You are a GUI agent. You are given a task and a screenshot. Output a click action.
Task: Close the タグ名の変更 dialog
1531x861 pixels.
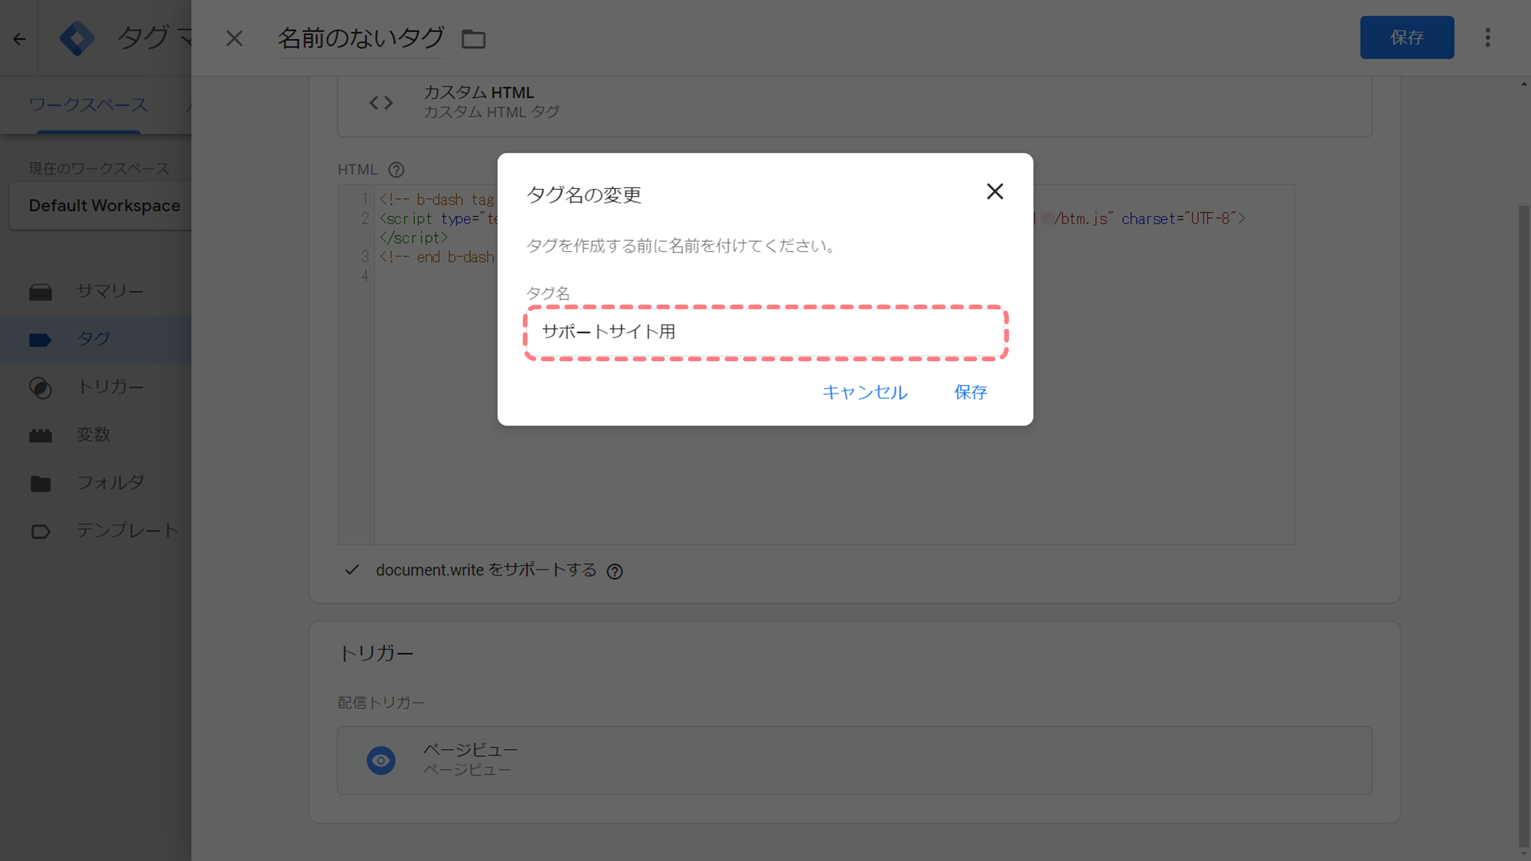click(x=994, y=191)
